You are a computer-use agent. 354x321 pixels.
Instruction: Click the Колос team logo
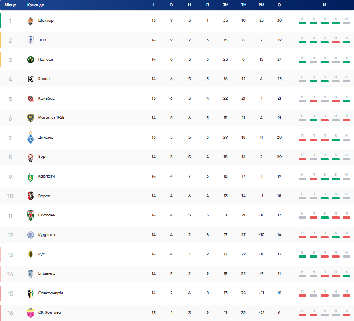click(x=30, y=79)
